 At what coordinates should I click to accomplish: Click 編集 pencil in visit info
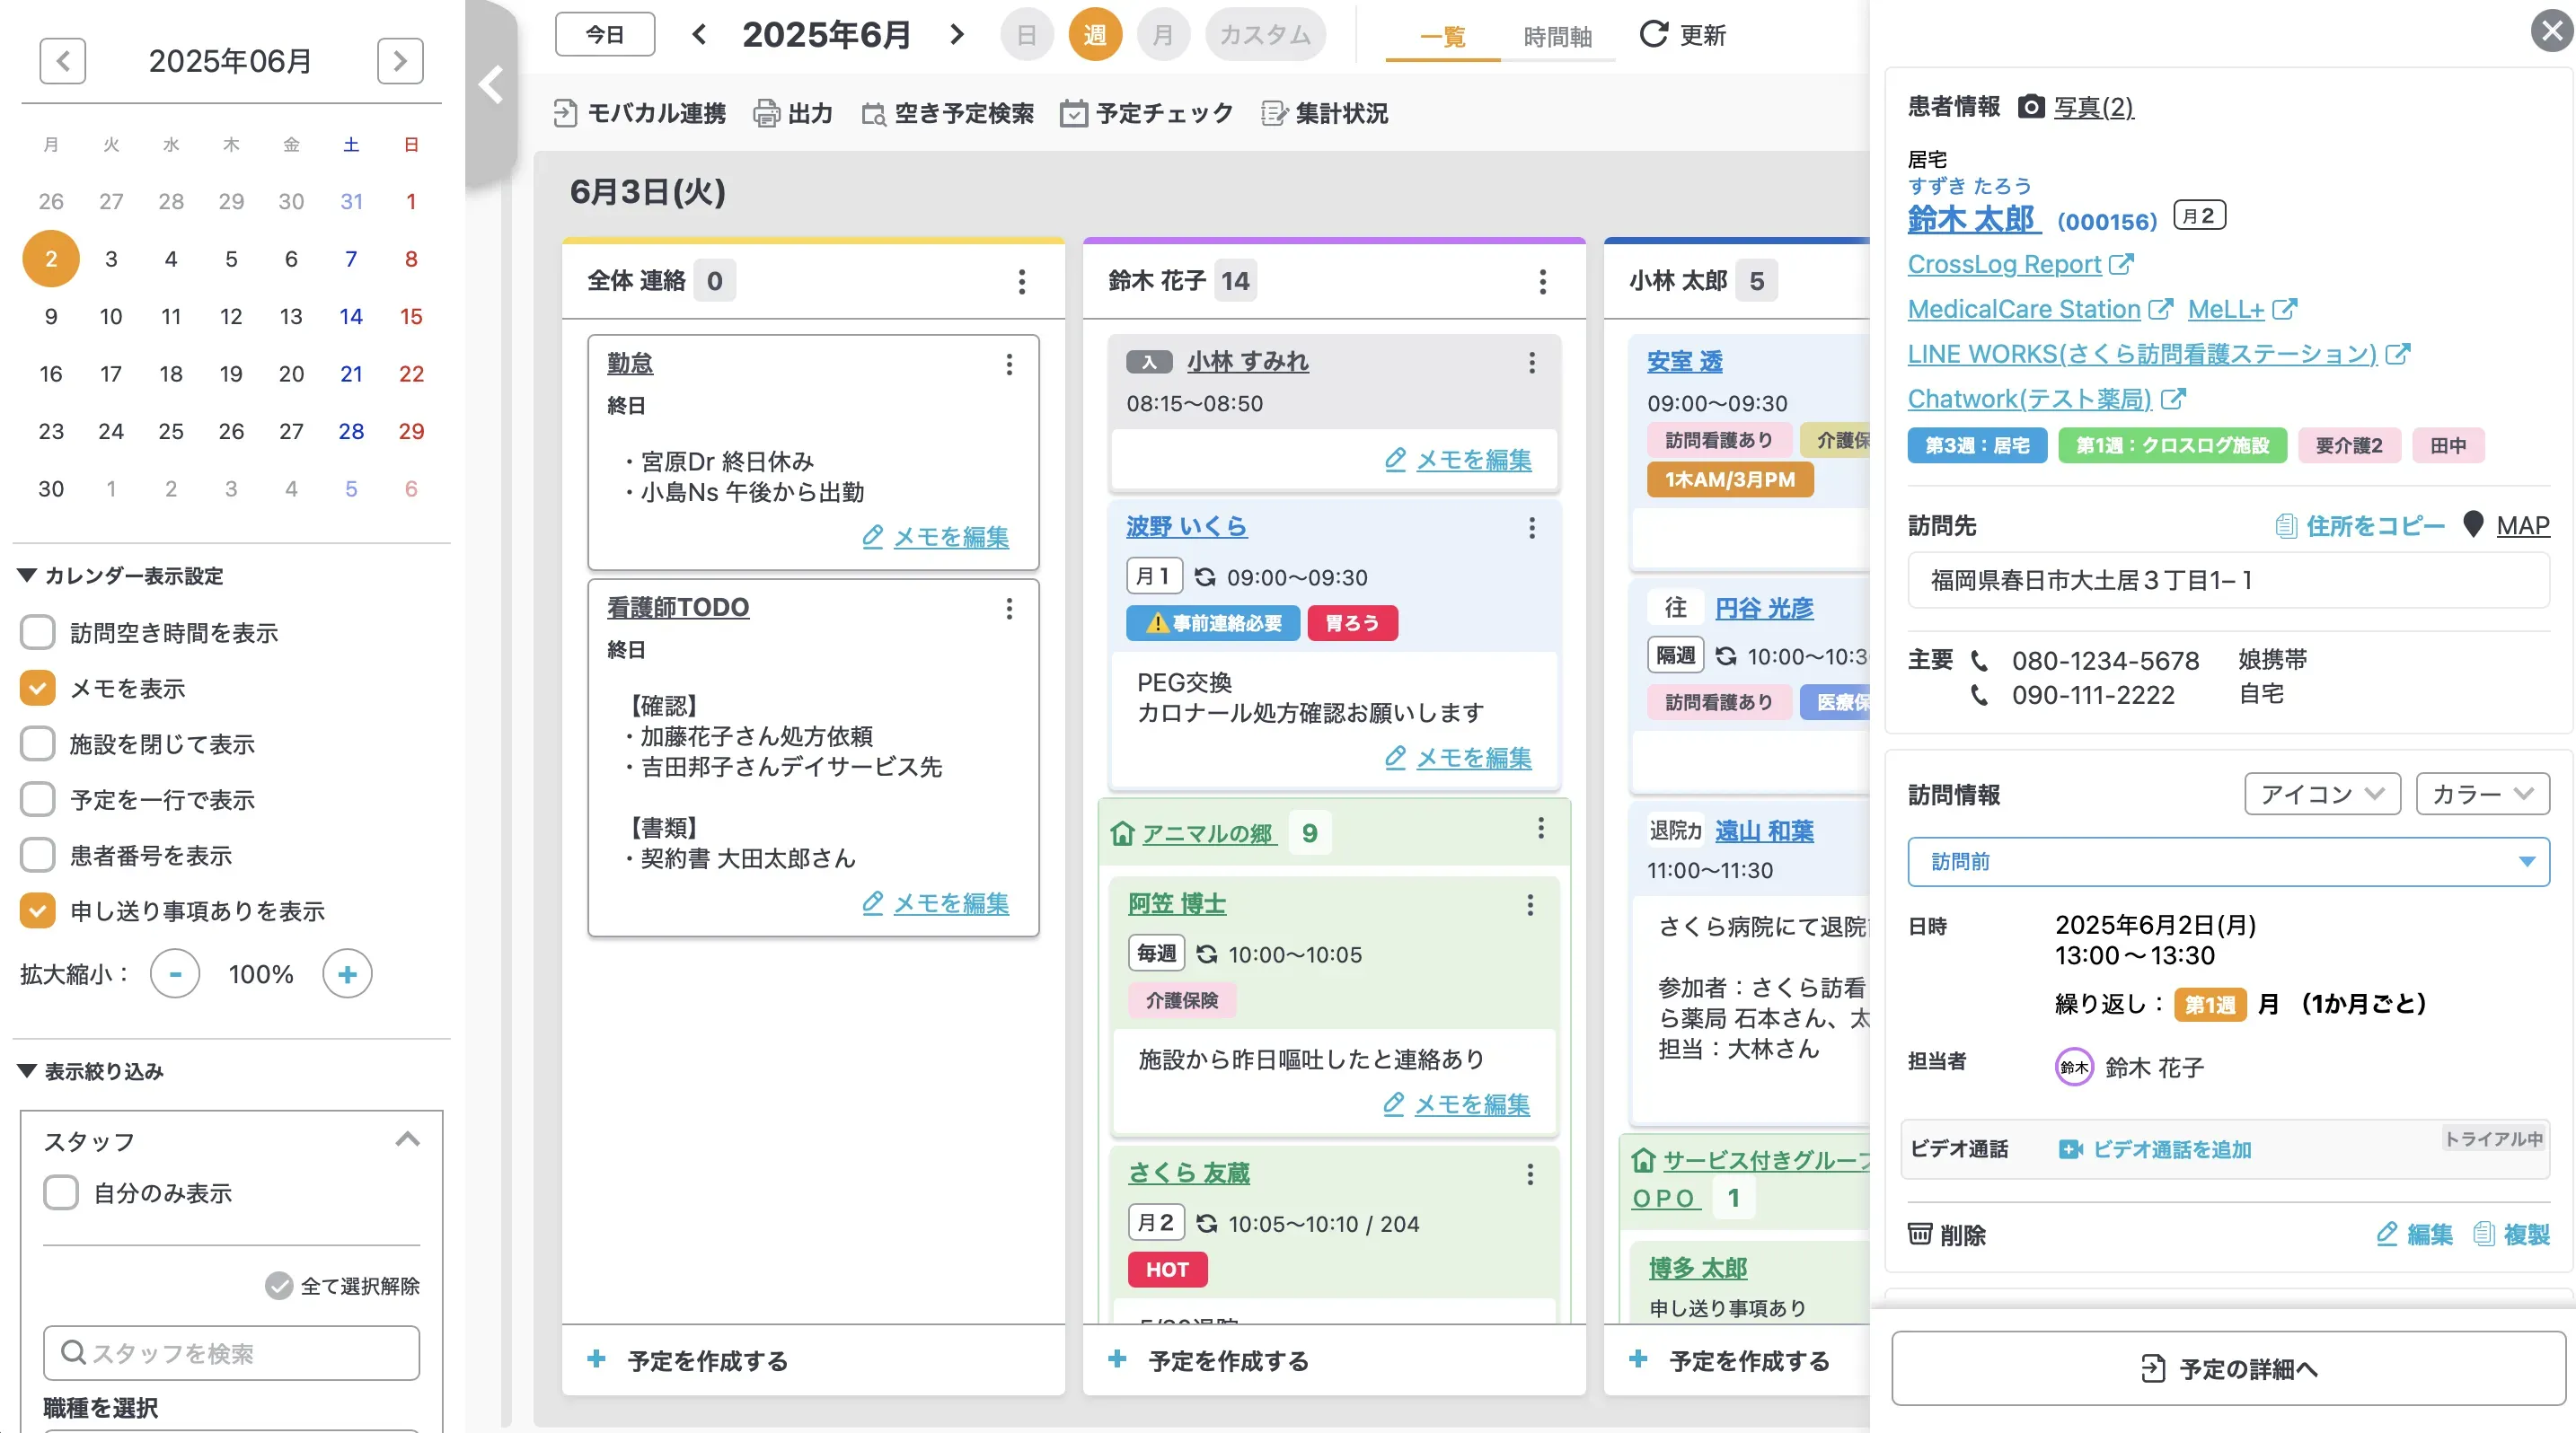(x=2386, y=1235)
